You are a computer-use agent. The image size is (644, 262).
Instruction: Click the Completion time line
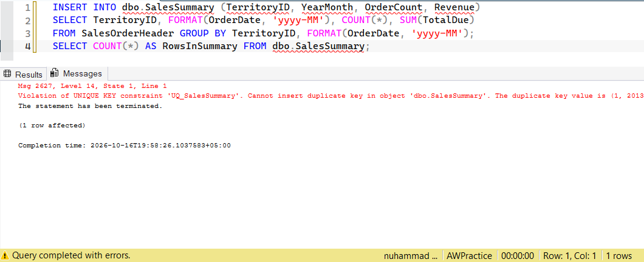(x=125, y=146)
